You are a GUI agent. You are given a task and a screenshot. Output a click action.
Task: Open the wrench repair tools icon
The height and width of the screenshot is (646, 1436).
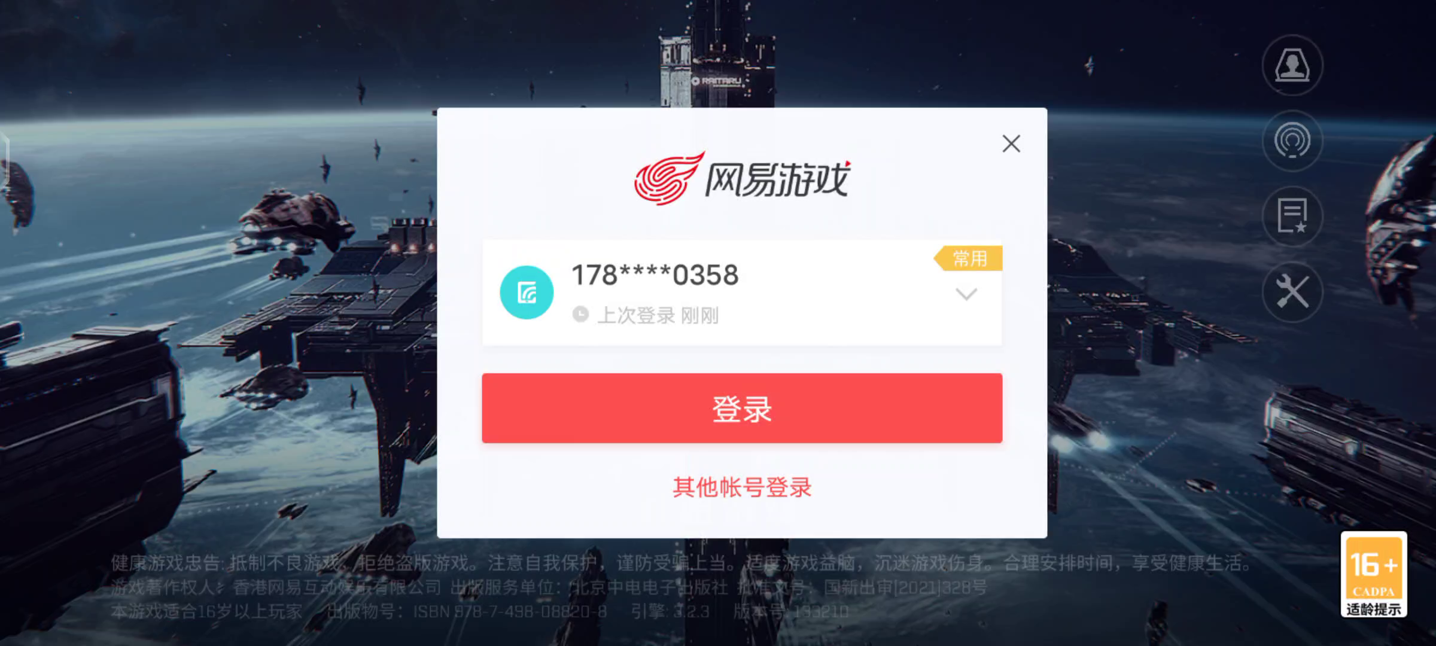pyautogui.click(x=1292, y=292)
